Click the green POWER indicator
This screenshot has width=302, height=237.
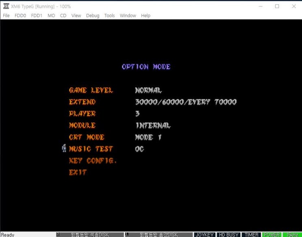click(x=272, y=235)
